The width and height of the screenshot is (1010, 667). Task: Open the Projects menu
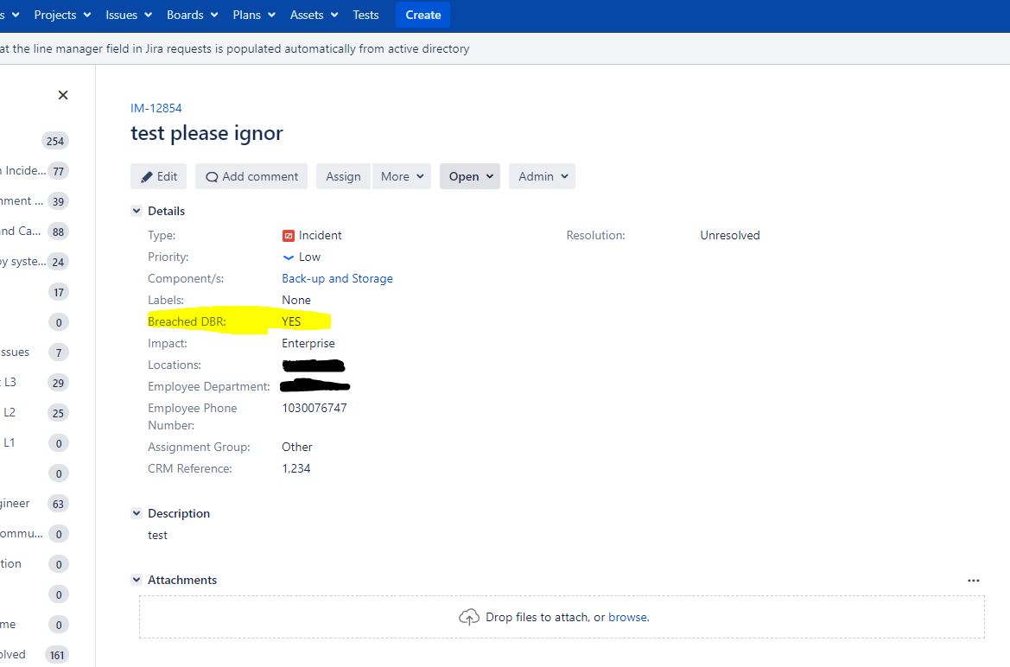coord(55,15)
